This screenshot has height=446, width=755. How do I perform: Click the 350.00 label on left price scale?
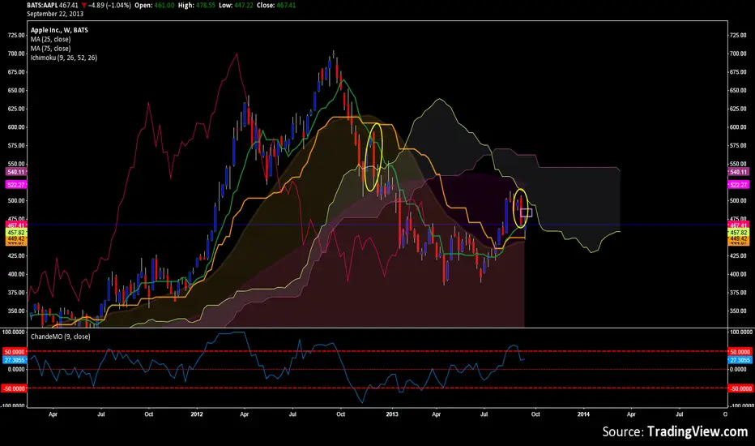tap(16, 311)
